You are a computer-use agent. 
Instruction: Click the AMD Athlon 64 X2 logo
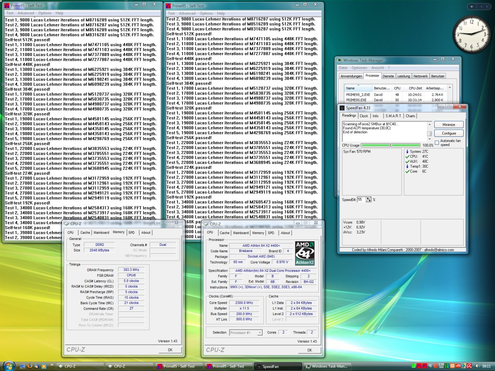pyautogui.click(x=305, y=253)
